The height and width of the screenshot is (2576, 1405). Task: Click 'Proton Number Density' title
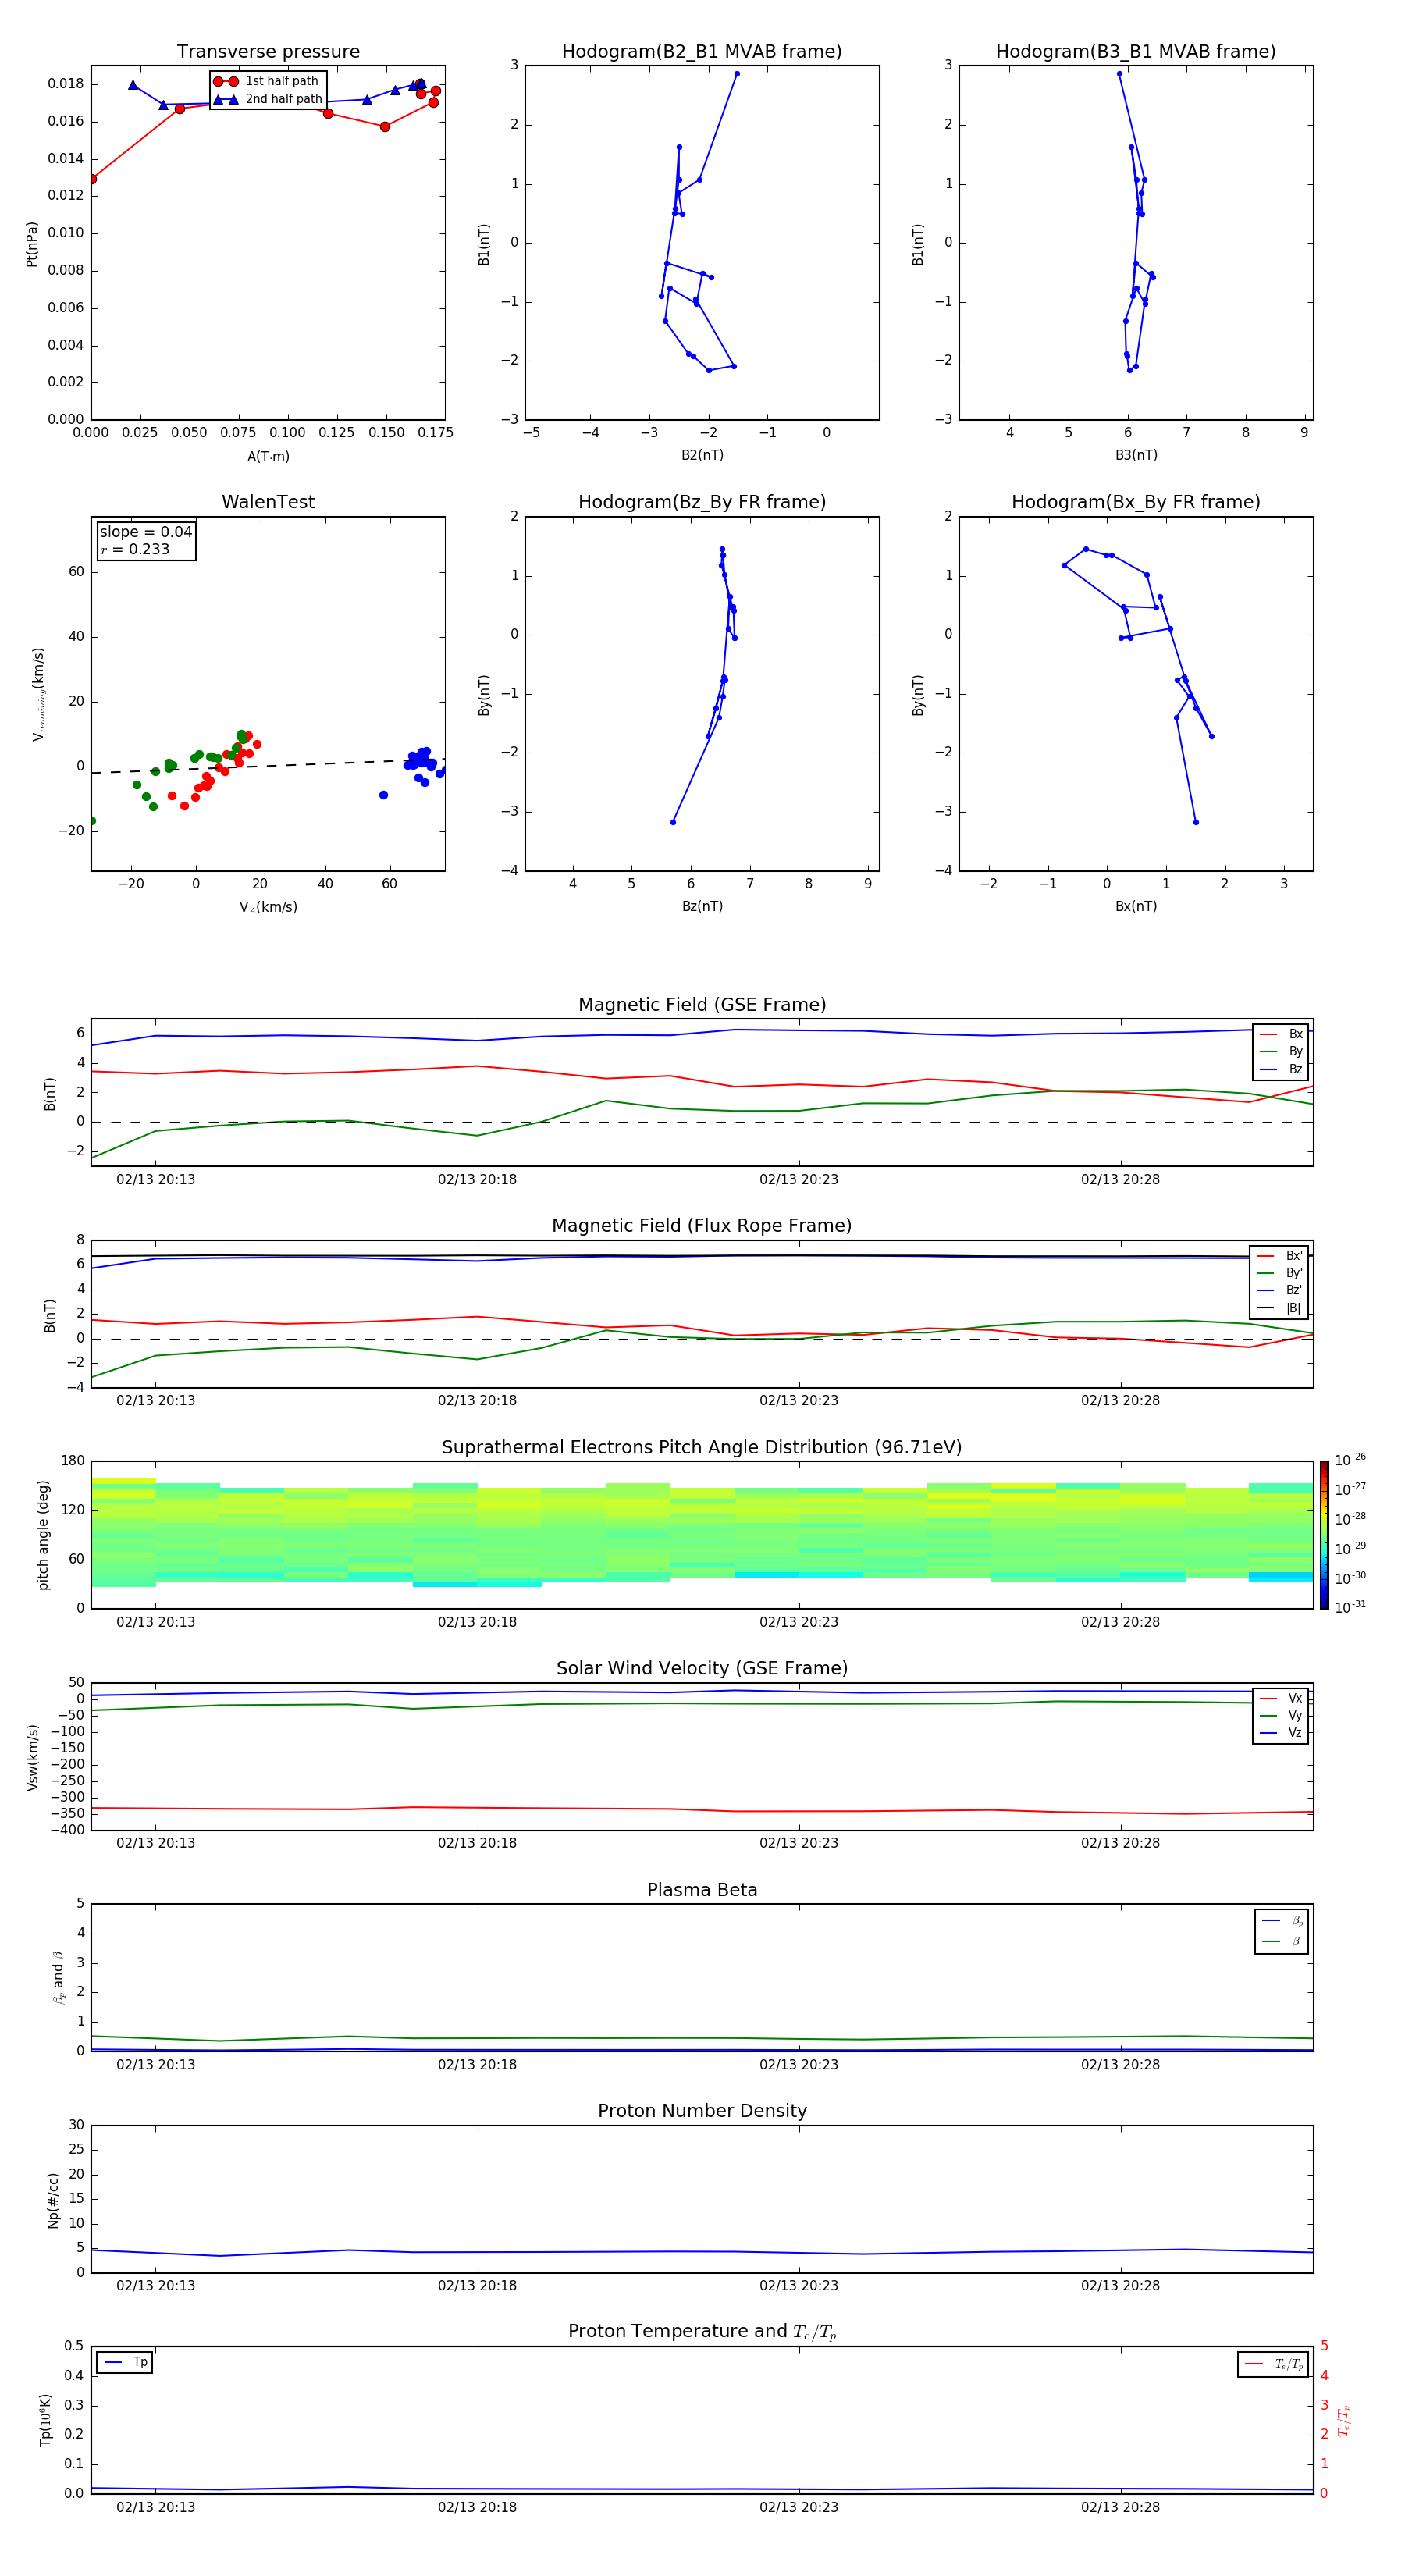[702, 2111]
